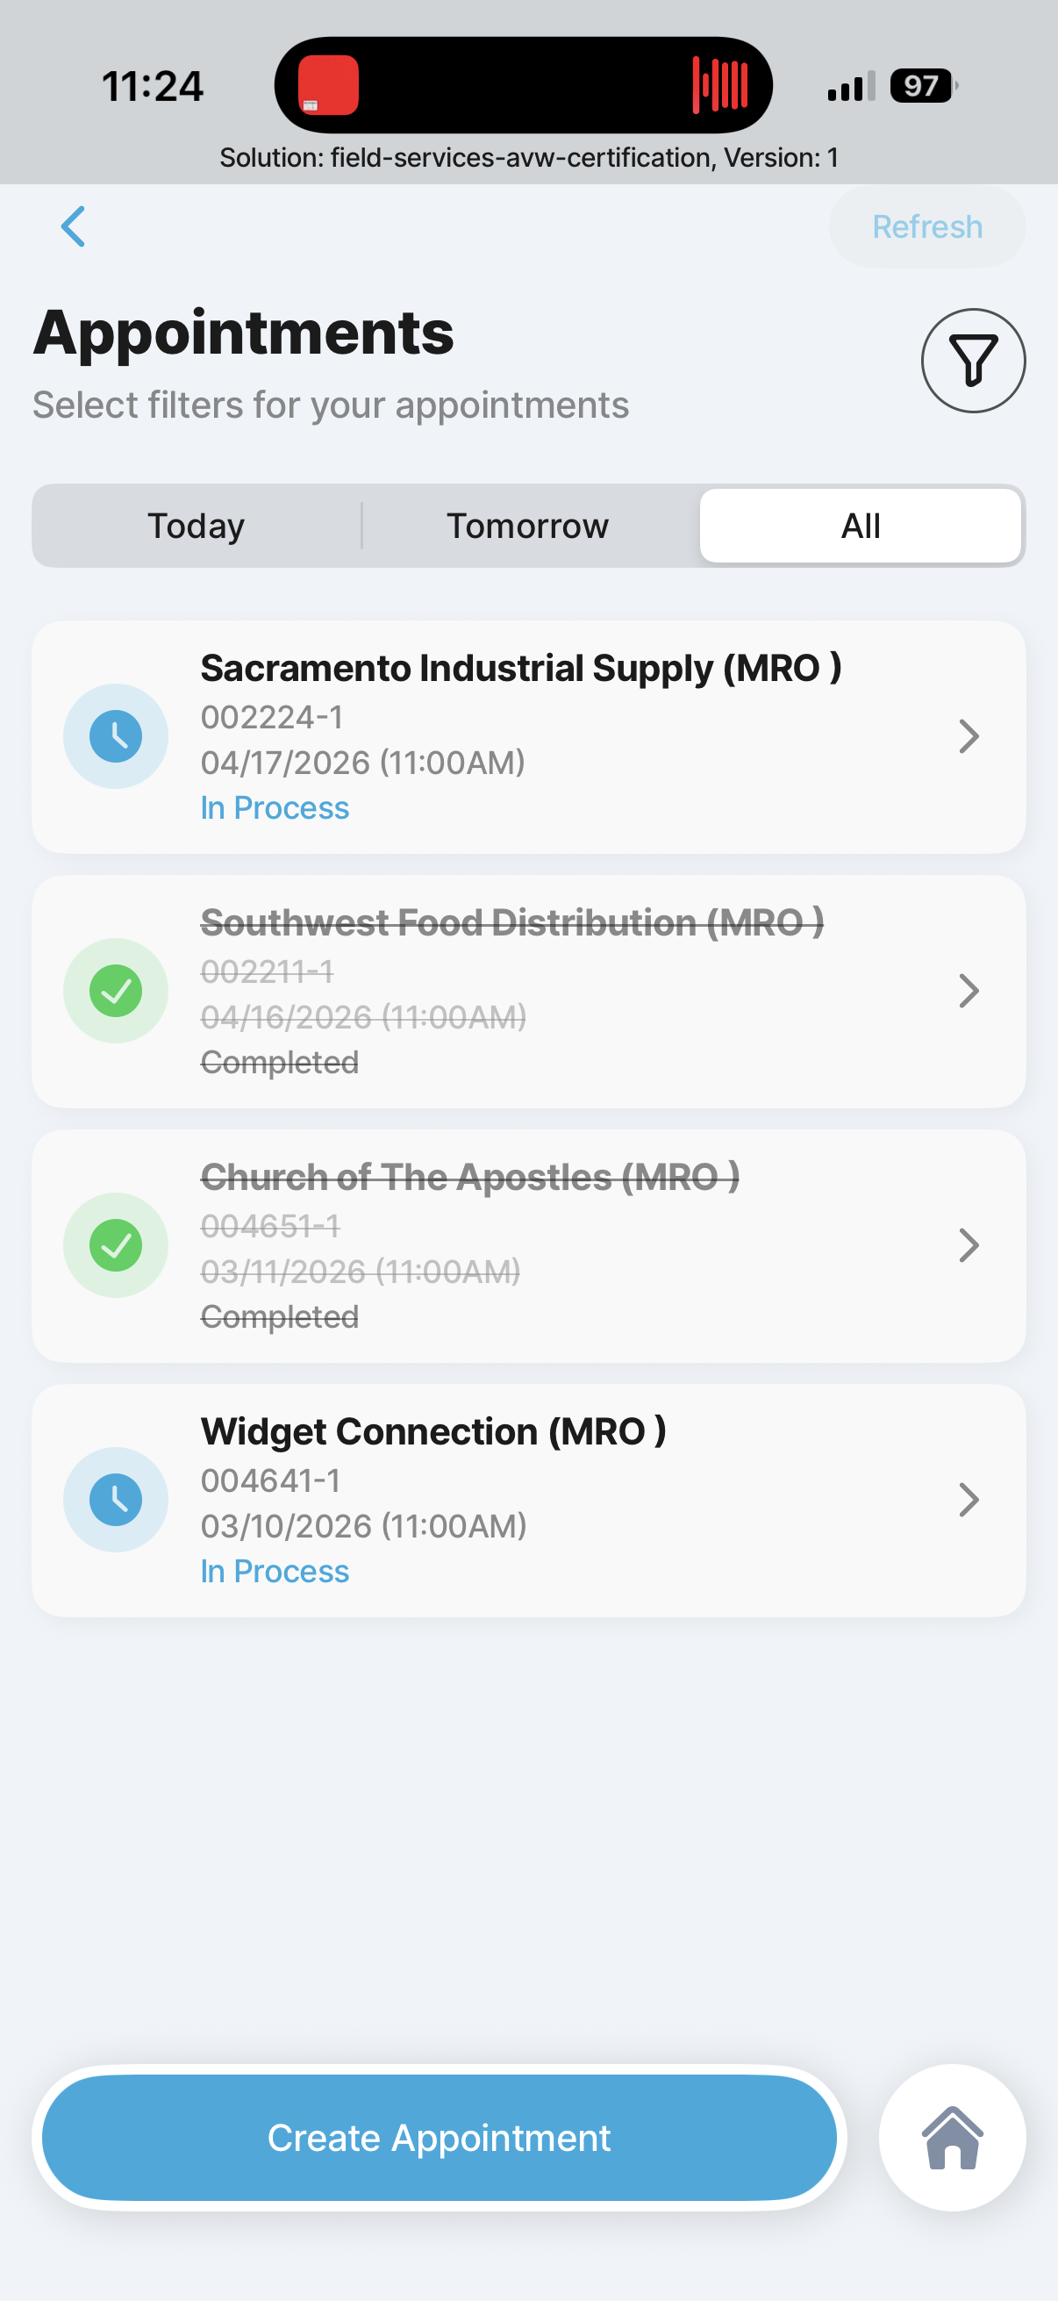Expand Widget Connection appointment chevron

(969, 1500)
